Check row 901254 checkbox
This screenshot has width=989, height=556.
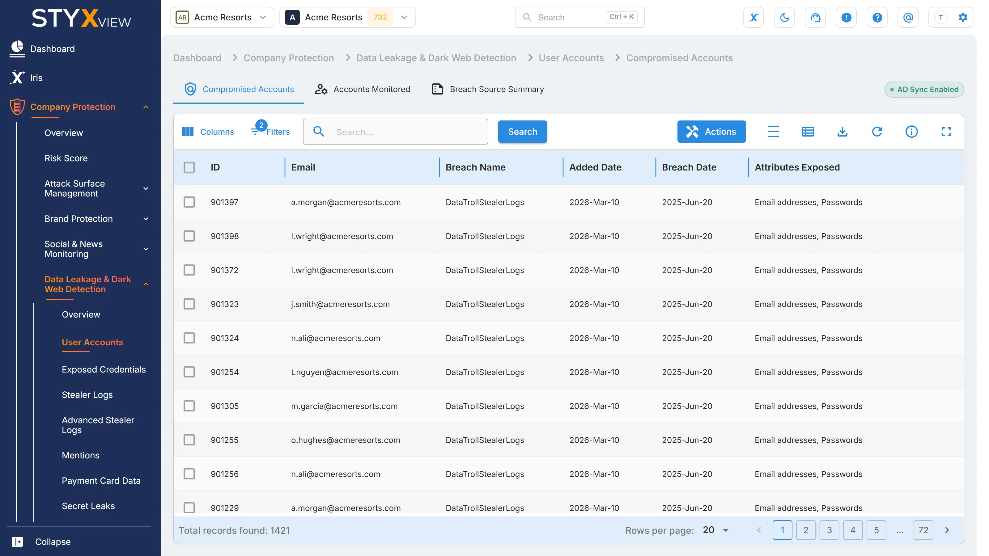[189, 372]
